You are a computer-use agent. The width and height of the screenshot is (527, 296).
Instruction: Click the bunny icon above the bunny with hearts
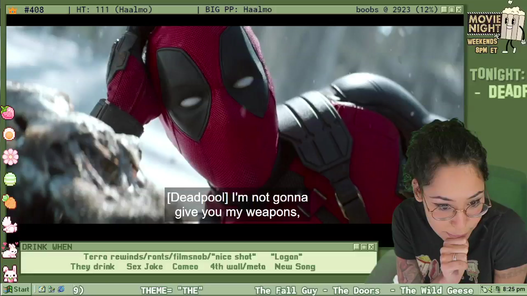click(10, 225)
